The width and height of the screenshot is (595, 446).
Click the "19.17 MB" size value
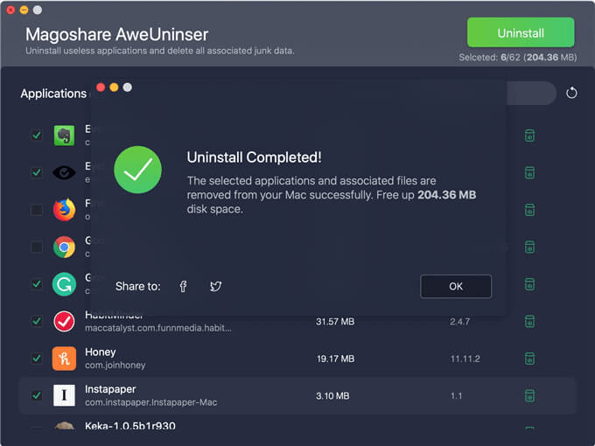tap(335, 359)
